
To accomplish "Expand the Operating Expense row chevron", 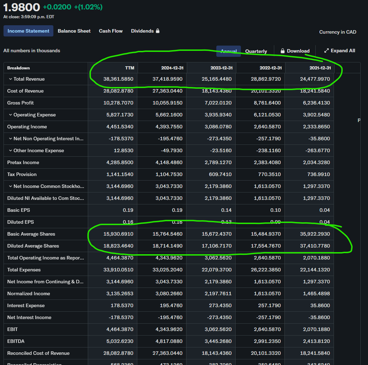I will pos(10,115).
